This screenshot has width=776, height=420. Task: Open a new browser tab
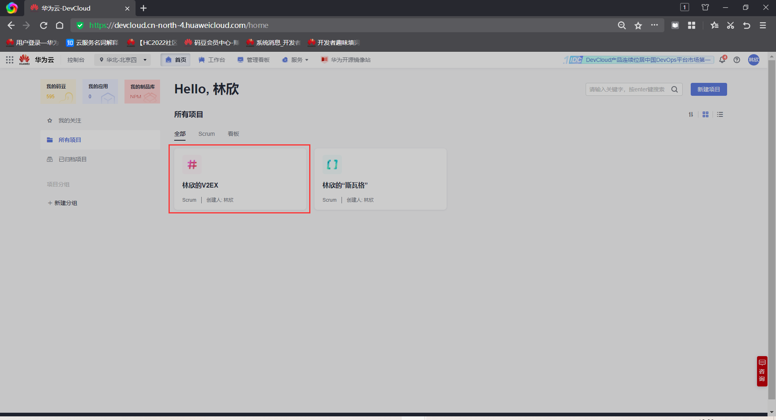[143, 8]
